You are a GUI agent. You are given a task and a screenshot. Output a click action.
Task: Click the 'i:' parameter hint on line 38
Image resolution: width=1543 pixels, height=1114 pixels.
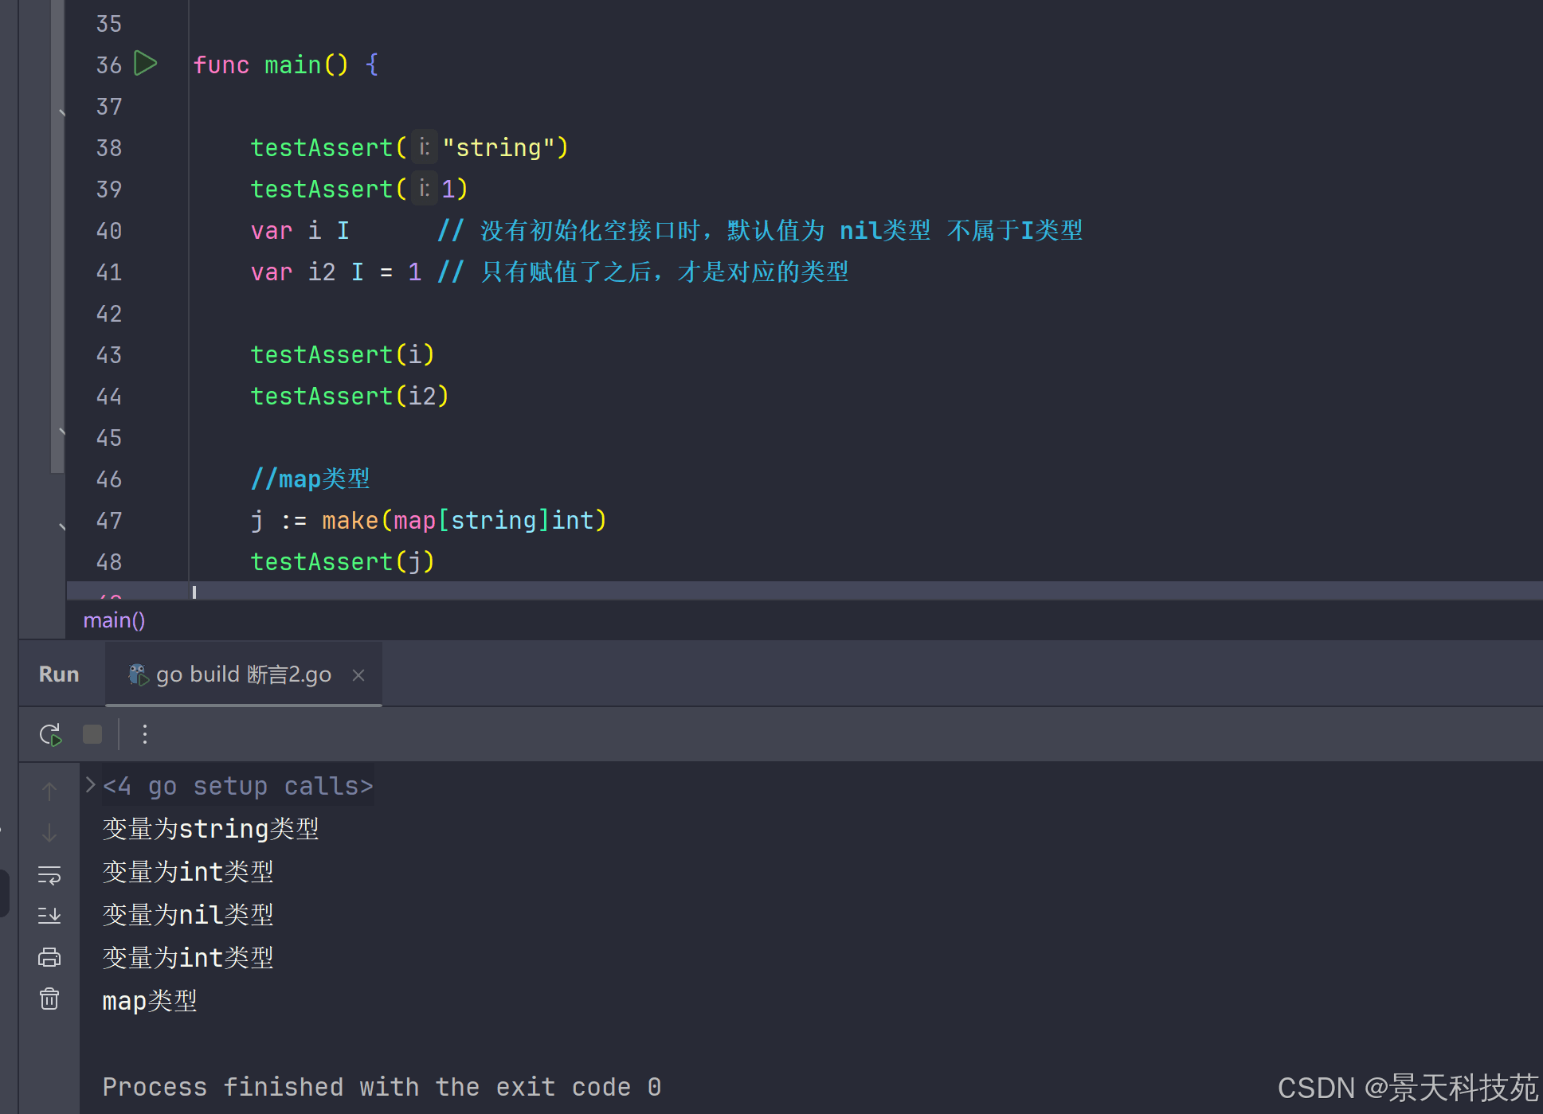tap(425, 147)
